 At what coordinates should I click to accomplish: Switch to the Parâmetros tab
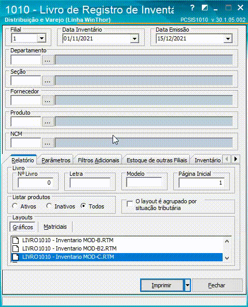pyautogui.click(x=56, y=160)
